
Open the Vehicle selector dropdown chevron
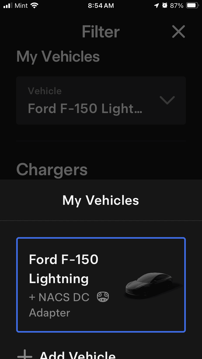[x=167, y=100]
